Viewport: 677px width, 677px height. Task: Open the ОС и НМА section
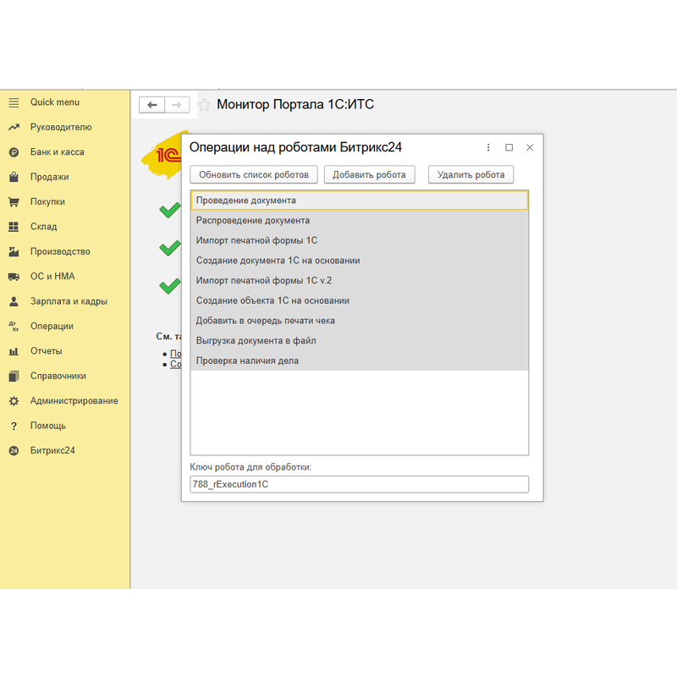pos(52,277)
